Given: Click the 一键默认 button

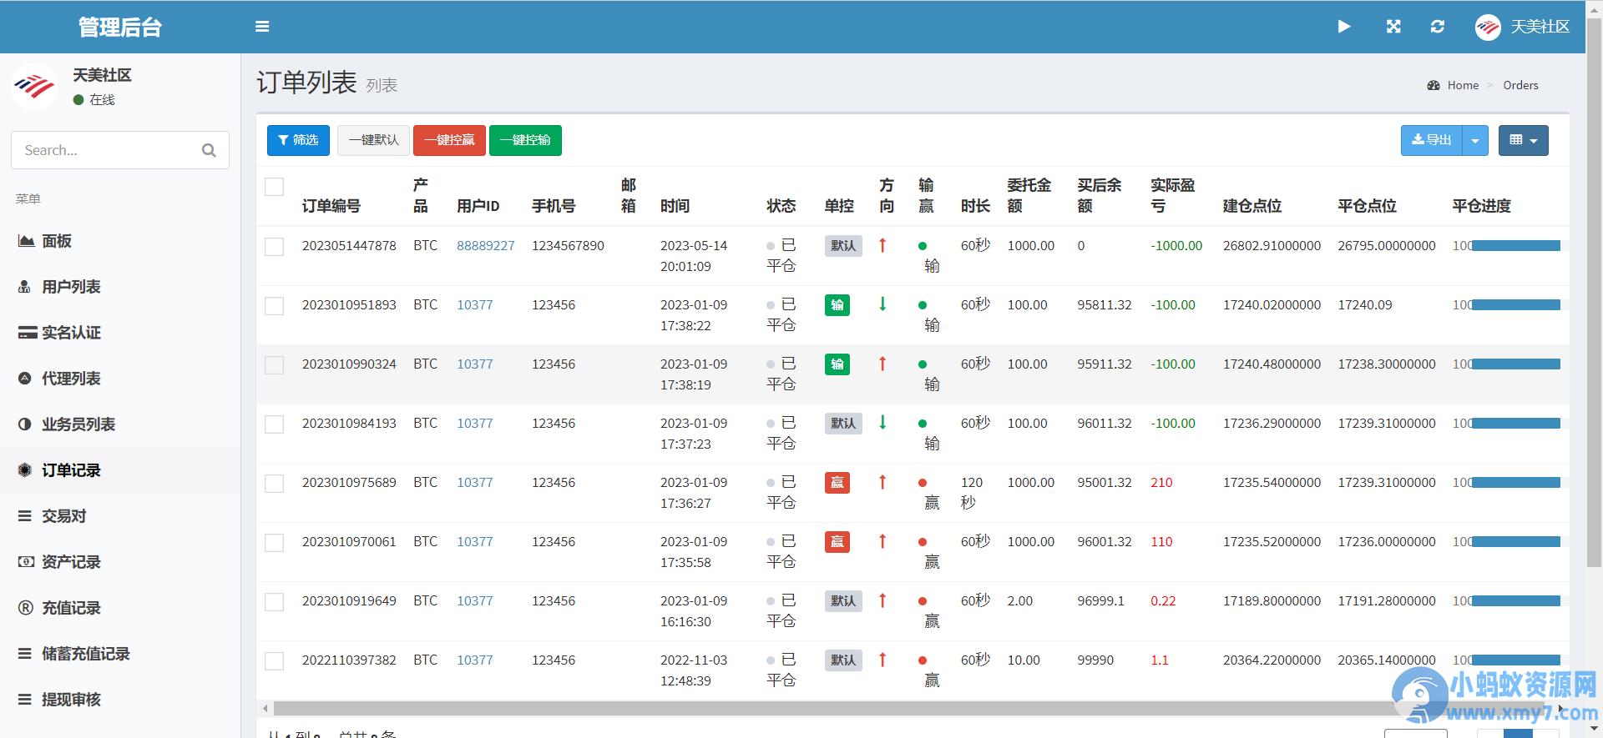Looking at the screenshot, I should 373,140.
